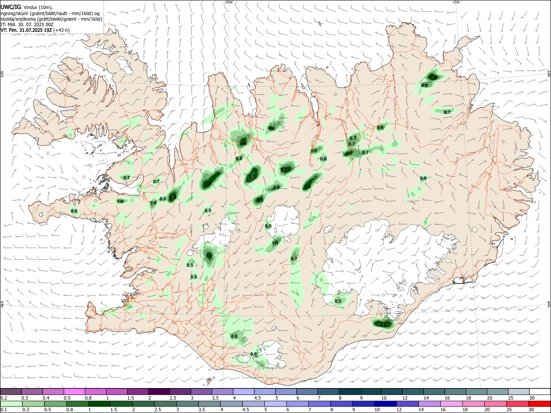Click the 'UWC/IG: Vindur (10m)' title text
This screenshot has width=551, height=413.
point(27,7)
